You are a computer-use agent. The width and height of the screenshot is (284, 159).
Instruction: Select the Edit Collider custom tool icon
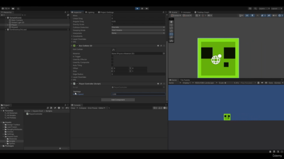(x=171, y=41)
